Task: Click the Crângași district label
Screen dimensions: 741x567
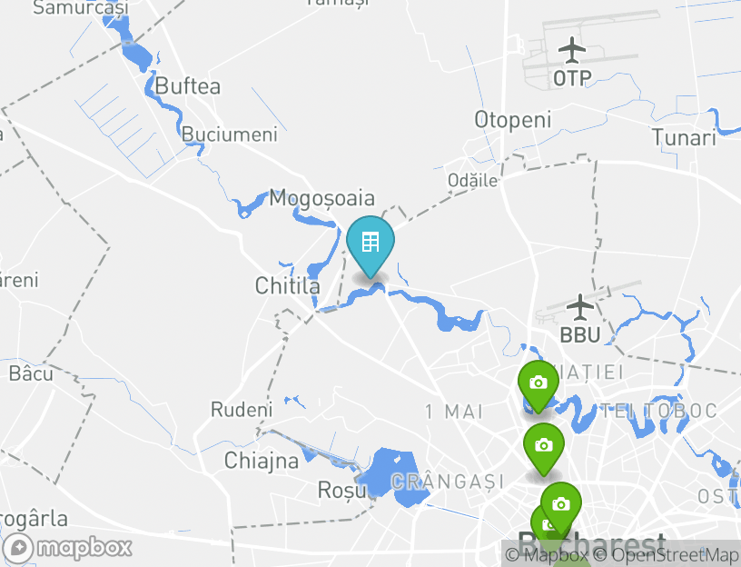Action: point(448,482)
